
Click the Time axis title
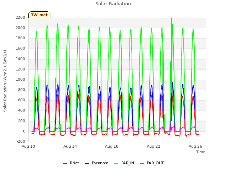coord(201,152)
